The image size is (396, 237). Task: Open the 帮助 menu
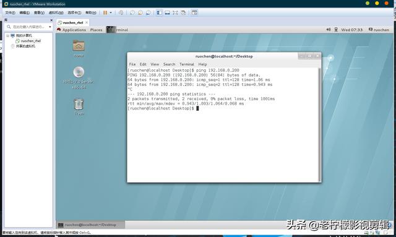coord(91,12)
